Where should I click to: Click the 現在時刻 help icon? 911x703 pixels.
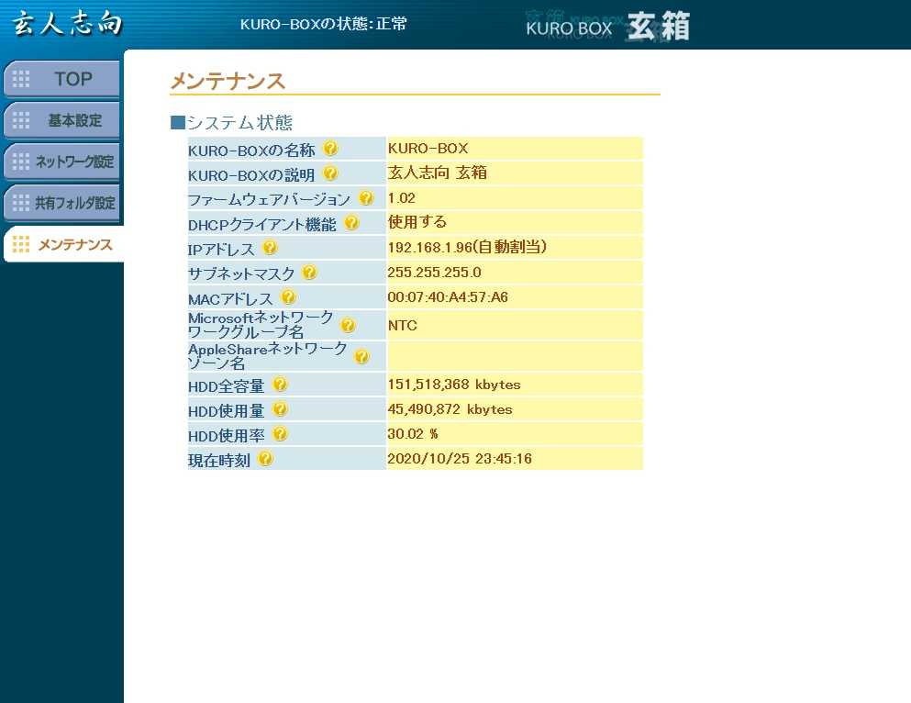[x=265, y=459]
